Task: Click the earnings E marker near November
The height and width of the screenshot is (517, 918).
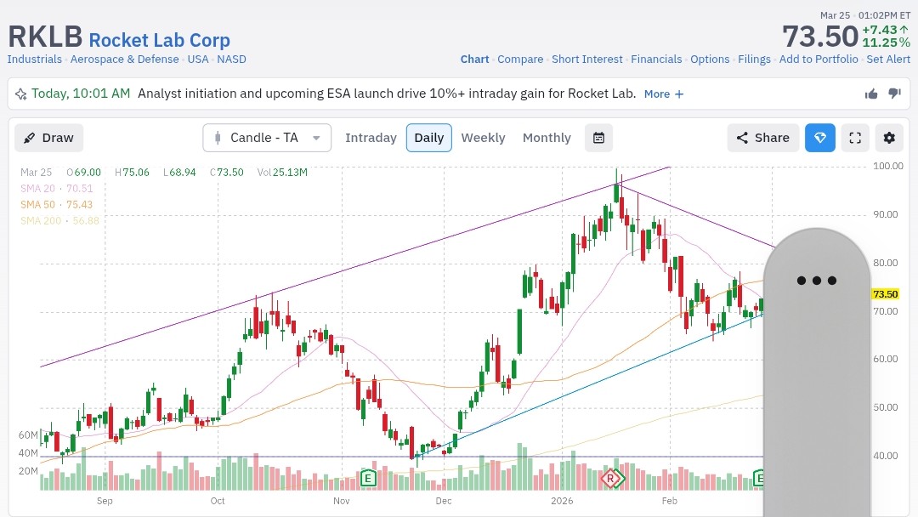Action: pos(368,479)
